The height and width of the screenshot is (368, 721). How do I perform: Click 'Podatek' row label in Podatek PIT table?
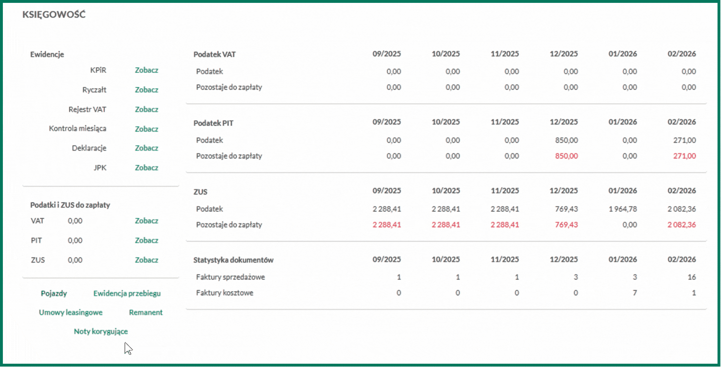coord(210,141)
